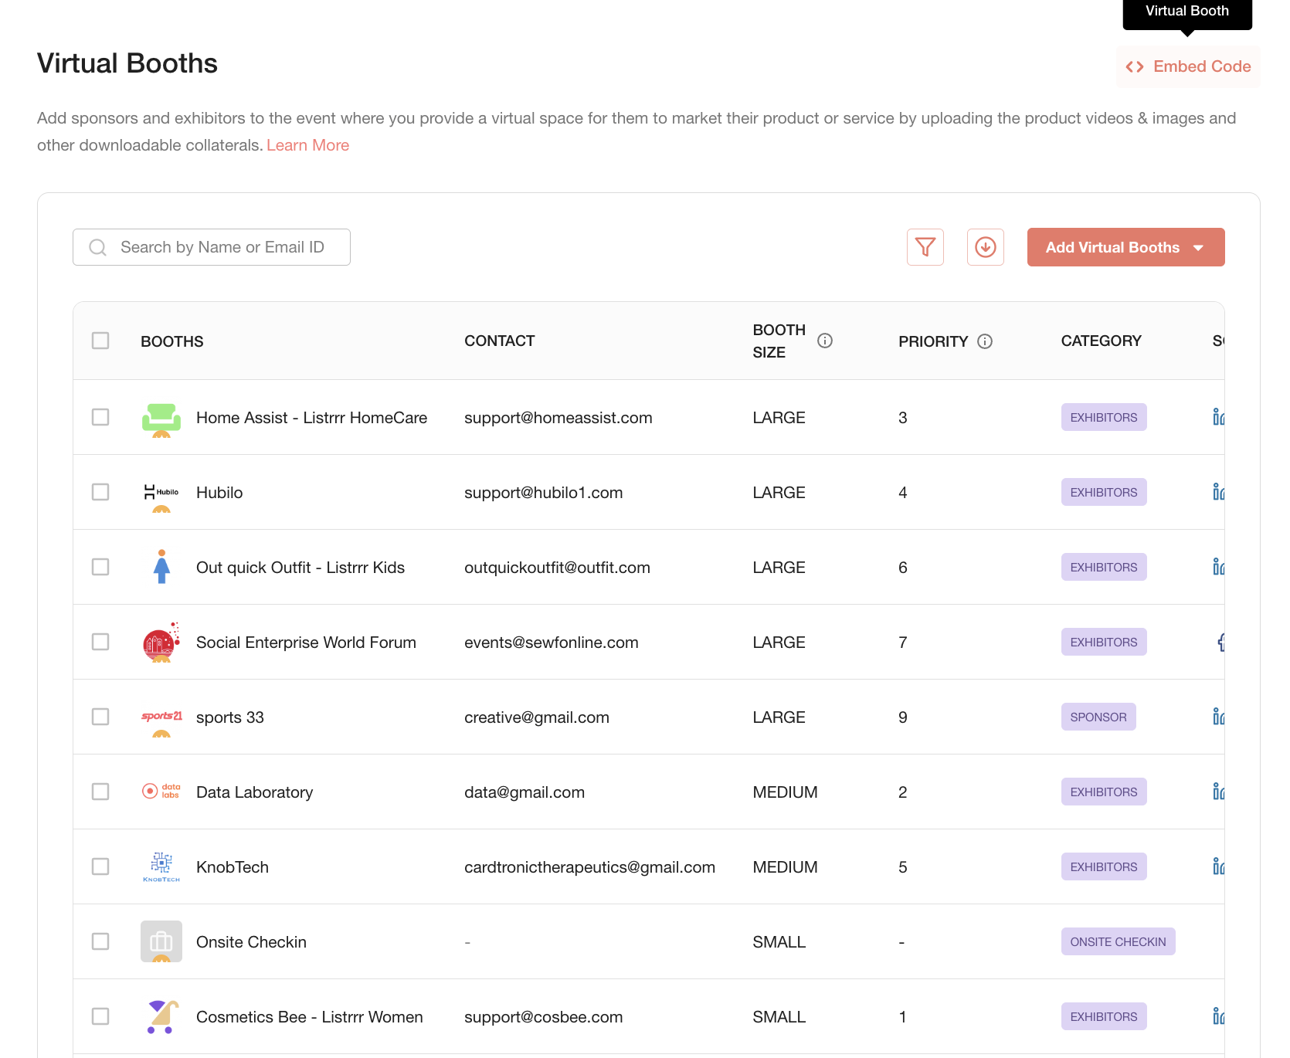The image size is (1290, 1058).
Task: Open LinkedIn icon in Cosmetics Bee row
Action: (x=1219, y=1016)
